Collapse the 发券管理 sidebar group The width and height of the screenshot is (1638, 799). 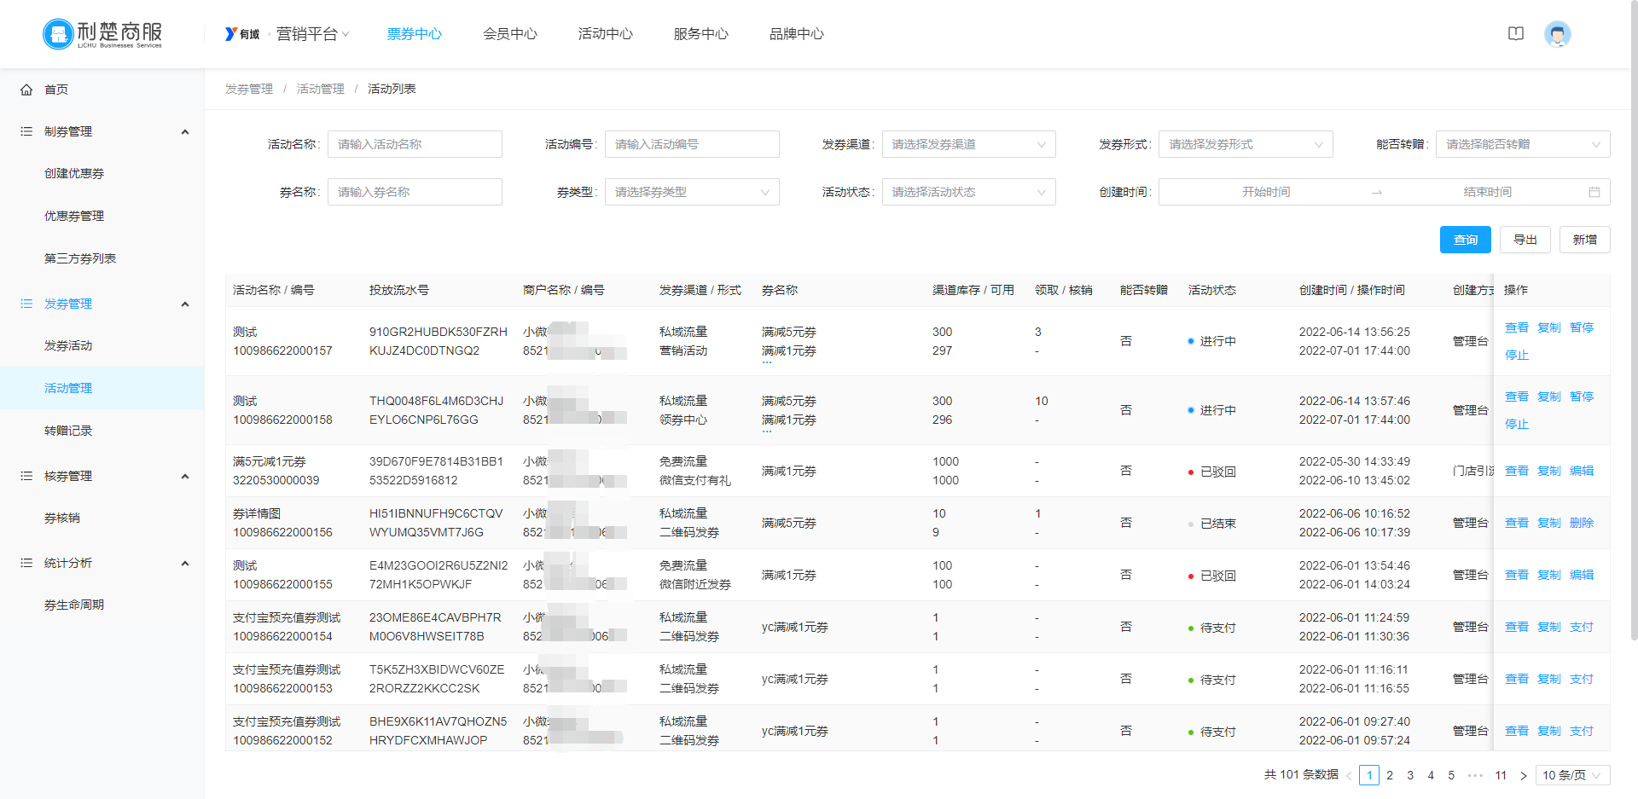click(185, 304)
